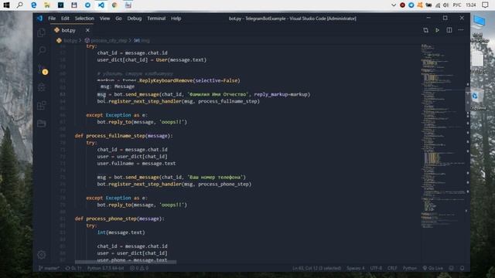Open Windows taskbar search
Image resolution: width=495 pixels, height=278 pixels.
pos(19,5)
